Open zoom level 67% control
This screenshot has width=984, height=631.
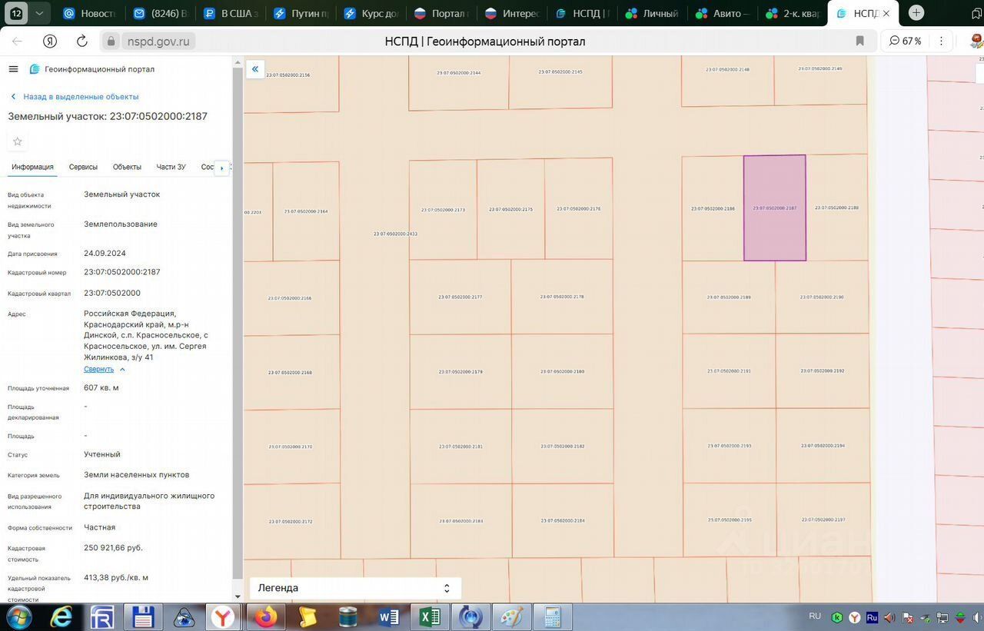[906, 42]
